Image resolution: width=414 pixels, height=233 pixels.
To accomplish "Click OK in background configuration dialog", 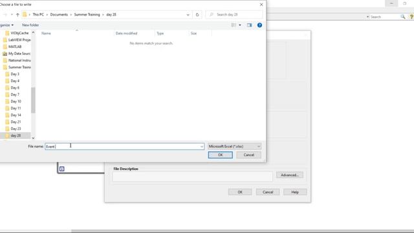I will point(240,192).
